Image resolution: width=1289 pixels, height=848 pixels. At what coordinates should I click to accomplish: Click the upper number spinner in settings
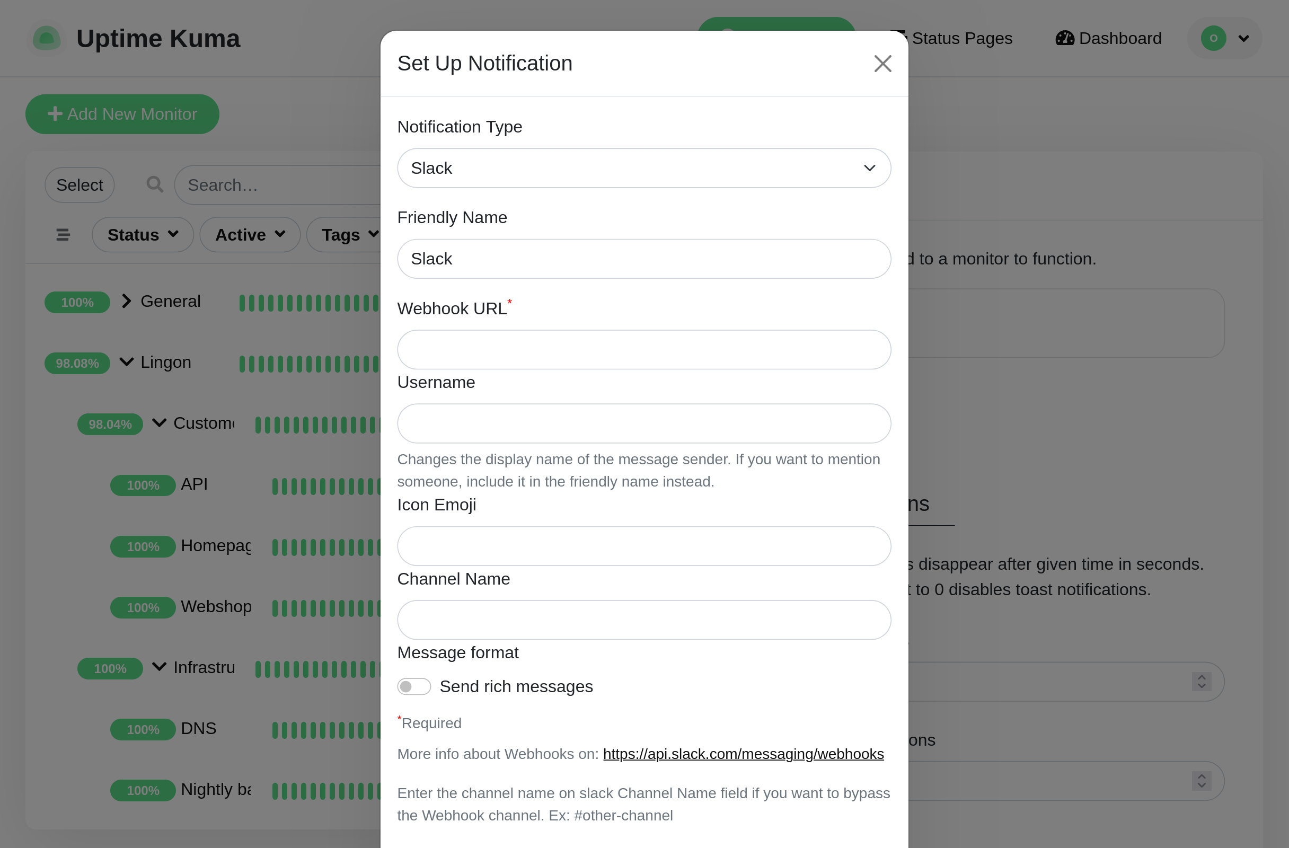(x=1201, y=681)
